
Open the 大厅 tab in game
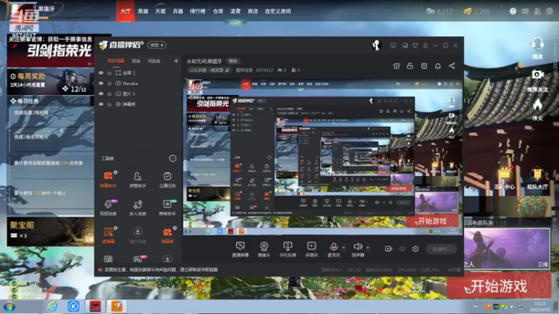click(x=125, y=11)
